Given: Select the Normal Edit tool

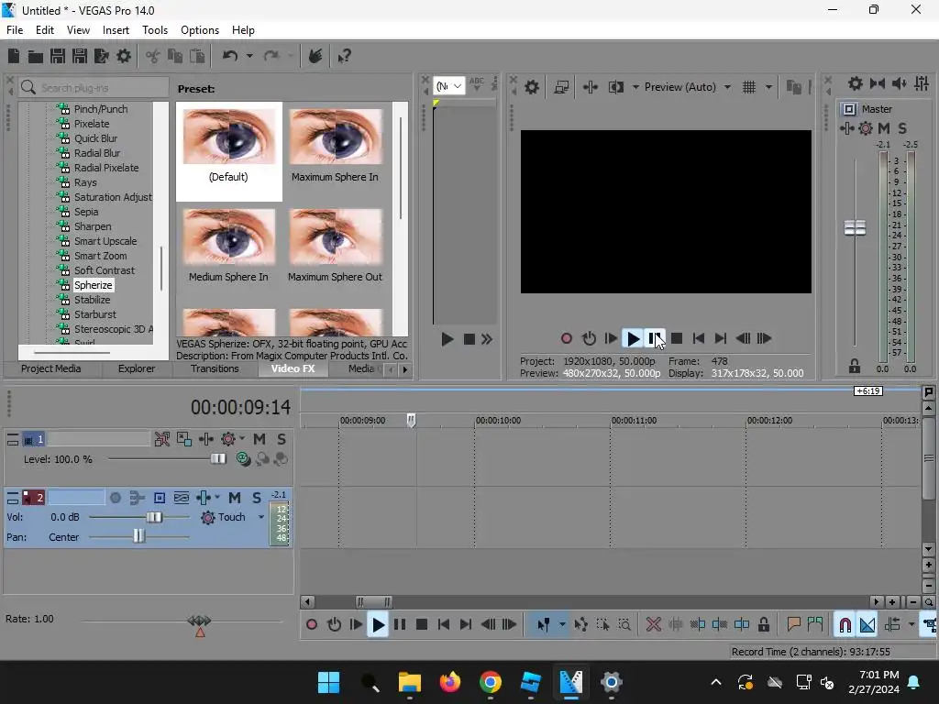Looking at the screenshot, I should click(x=543, y=625).
